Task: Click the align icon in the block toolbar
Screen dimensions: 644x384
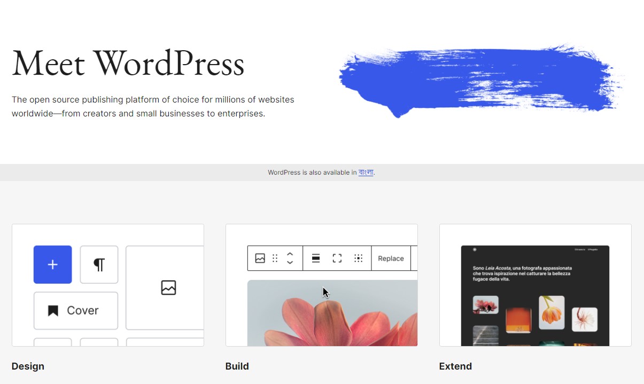Action: click(x=316, y=258)
